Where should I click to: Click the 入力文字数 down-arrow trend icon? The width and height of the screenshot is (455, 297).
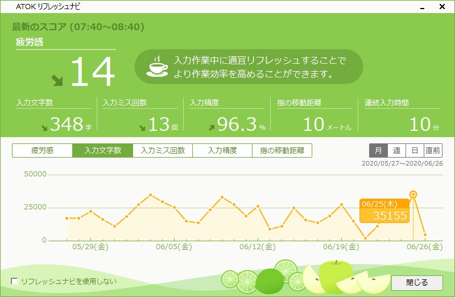tap(44, 128)
